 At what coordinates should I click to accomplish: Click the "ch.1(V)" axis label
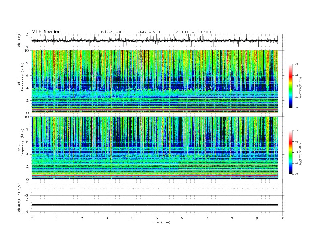[x=19, y=41]
